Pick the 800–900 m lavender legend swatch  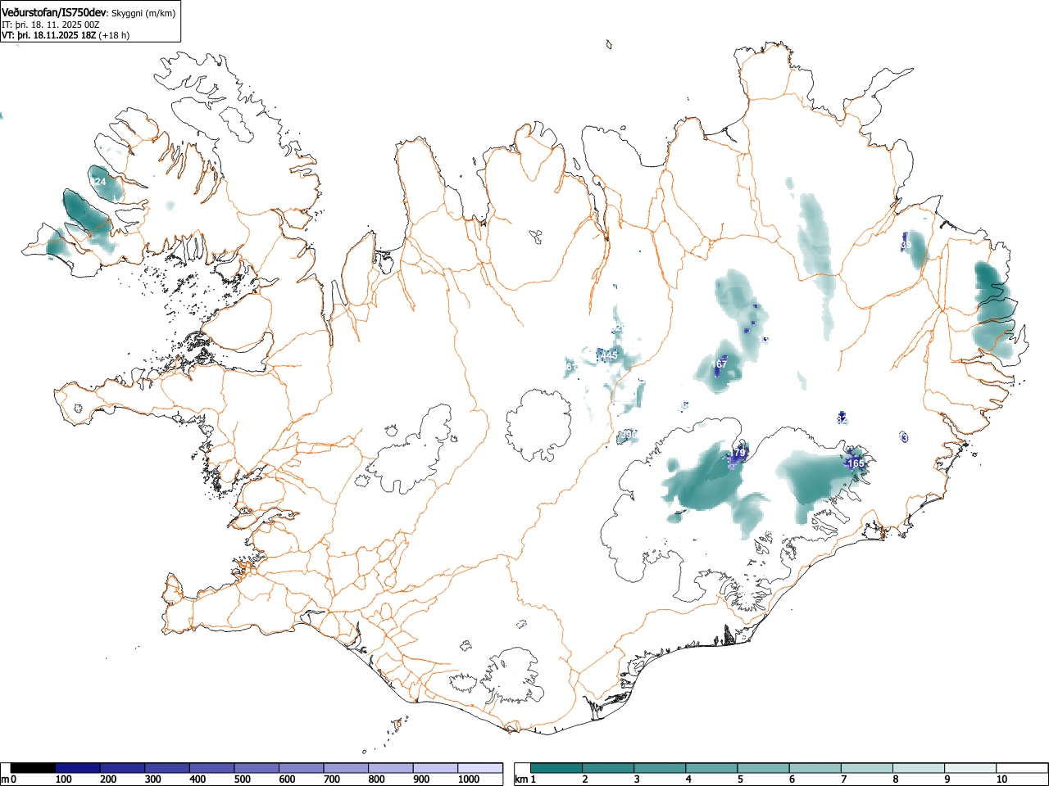coord(391,768)
